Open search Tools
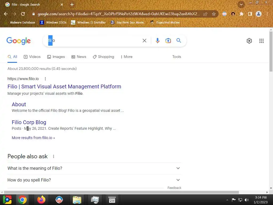Screen dimensions: 273x205 coord(176,57)
